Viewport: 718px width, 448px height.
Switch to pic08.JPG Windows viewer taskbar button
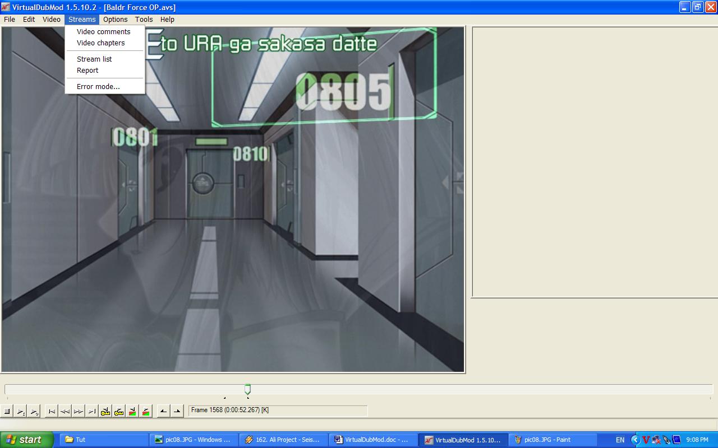195,440
